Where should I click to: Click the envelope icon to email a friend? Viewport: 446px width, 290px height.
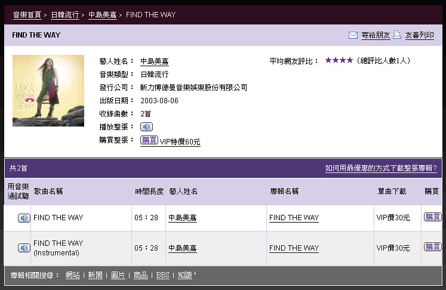[x=353, y=35]
